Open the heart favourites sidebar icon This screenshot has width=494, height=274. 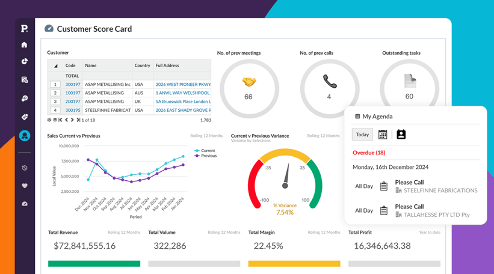coord(24,186)
